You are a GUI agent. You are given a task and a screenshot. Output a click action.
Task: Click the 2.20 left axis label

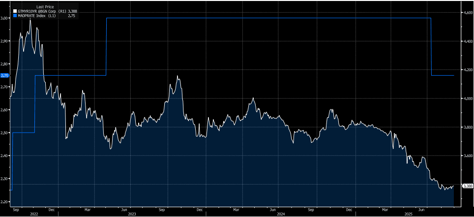pos(5,202)
